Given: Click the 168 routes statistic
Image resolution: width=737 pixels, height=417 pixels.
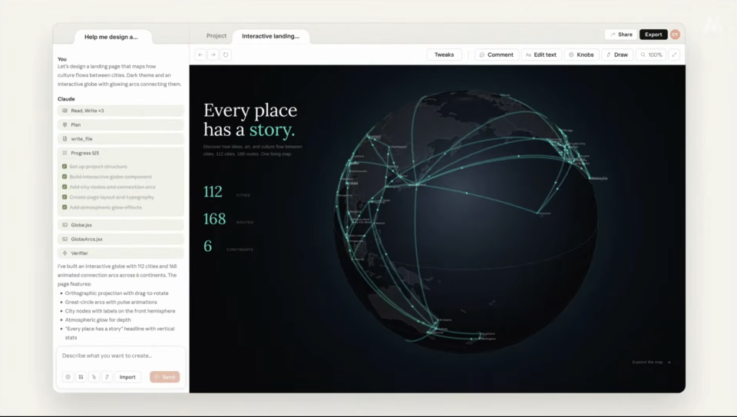Looking at the screenshot, I should (229, 219).
